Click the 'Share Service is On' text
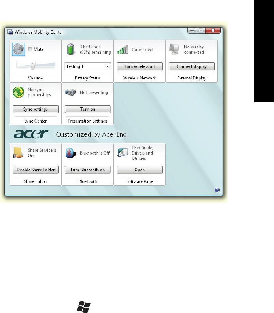The image size is (274, 313). coord(42,153)
